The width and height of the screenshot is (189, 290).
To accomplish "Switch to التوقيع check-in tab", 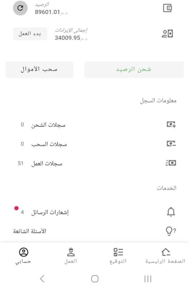I will [118, 256].
